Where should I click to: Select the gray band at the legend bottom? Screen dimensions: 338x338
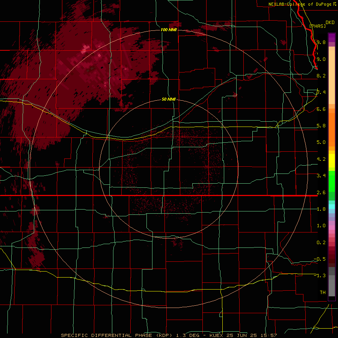coord(332,282)
